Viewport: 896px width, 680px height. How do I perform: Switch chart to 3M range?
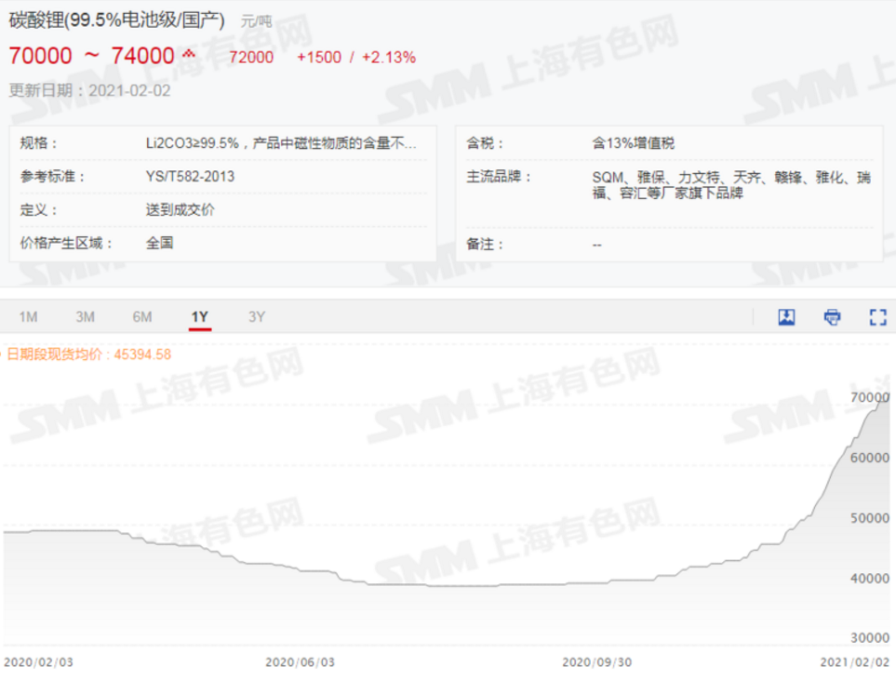tap(86, 316)
